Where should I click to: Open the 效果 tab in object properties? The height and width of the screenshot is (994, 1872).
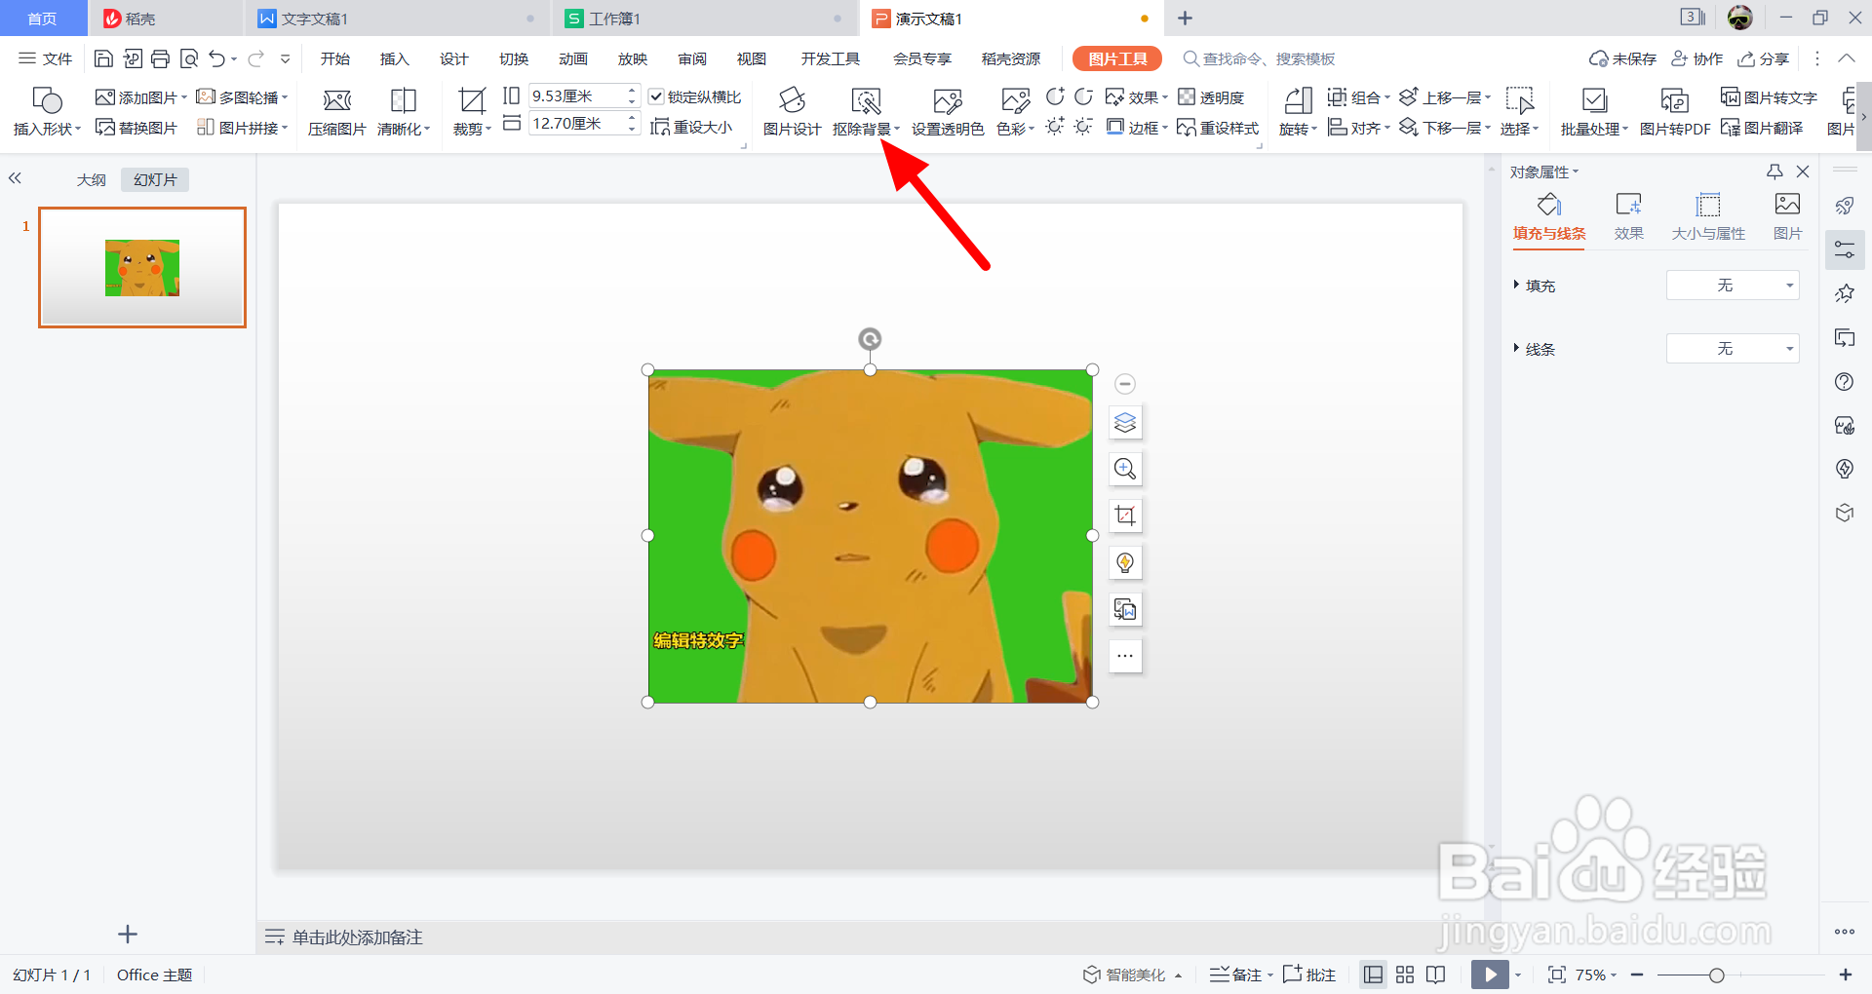point(1628,216)
